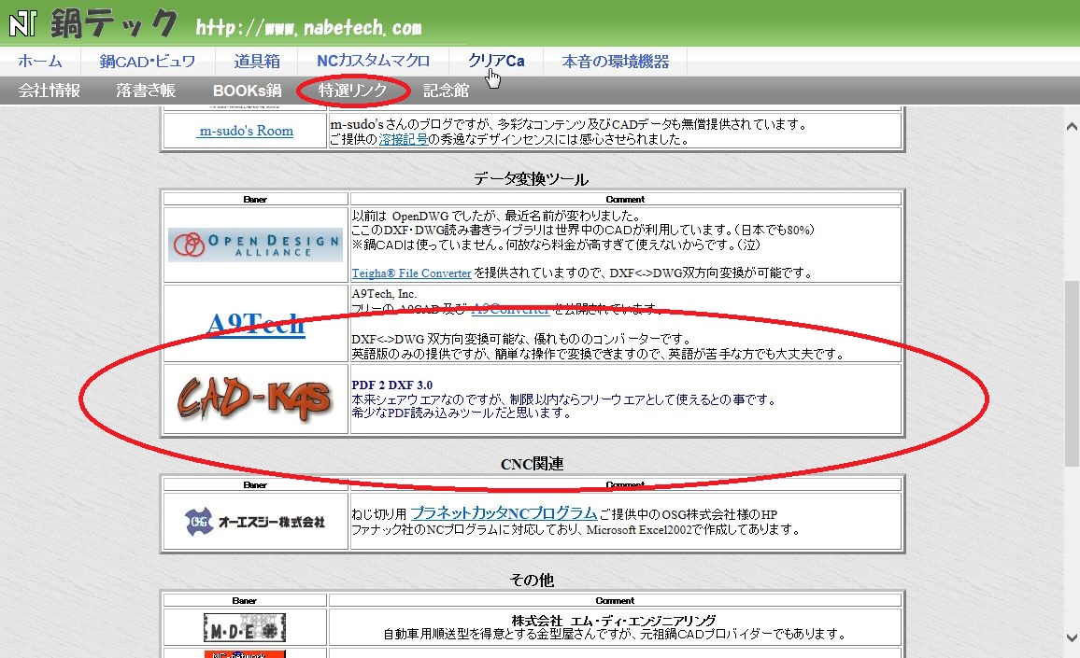Open the A9Converter link
Screen dimensions: 1080x658
coord(510,309)
